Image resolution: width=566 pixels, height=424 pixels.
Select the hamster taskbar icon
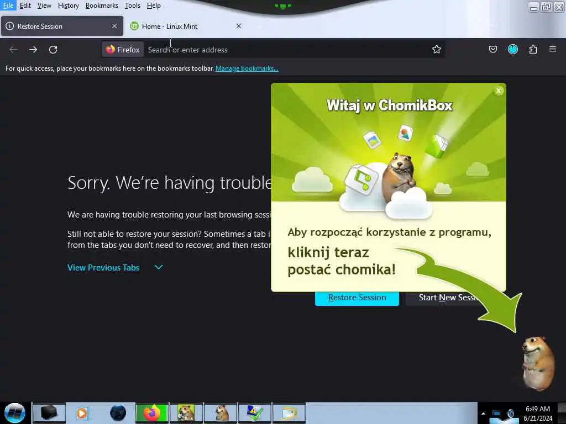(221, 413)
